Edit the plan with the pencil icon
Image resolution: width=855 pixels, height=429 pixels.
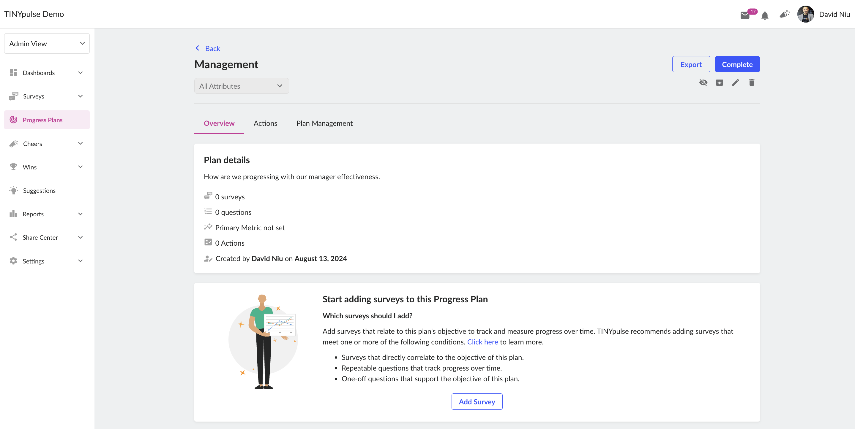click(x=736, y=82)
